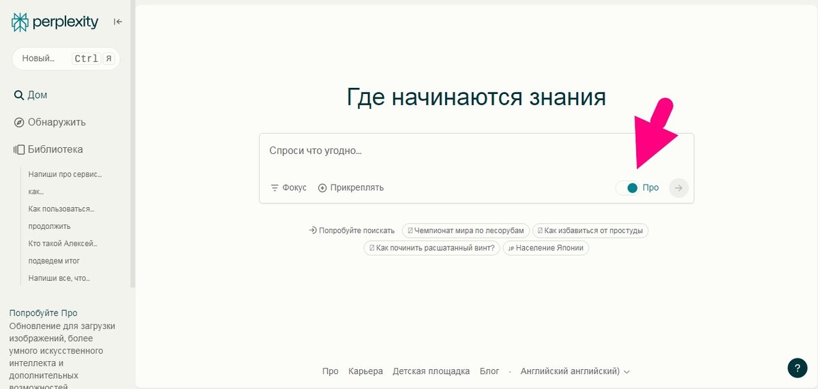Image resolution: width=818 pixels, height=389 pixels.
Task: Open thread 'Кто такой Алексей…'
Action: [63, 243]
